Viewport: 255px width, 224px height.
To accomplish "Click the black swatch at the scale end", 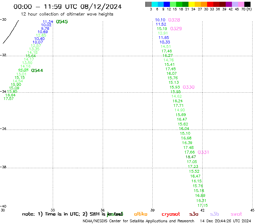I will click(247, 4).
